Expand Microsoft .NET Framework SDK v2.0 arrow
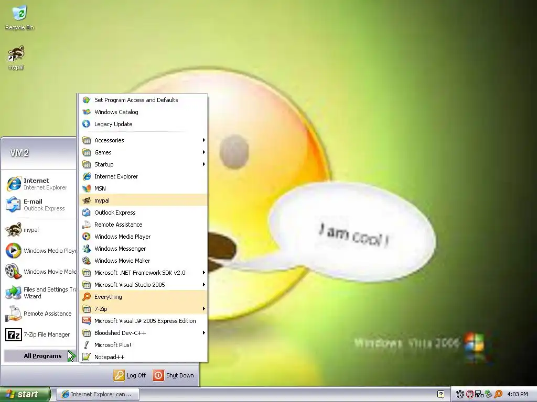The image size is (537, 402). [204, 272]
